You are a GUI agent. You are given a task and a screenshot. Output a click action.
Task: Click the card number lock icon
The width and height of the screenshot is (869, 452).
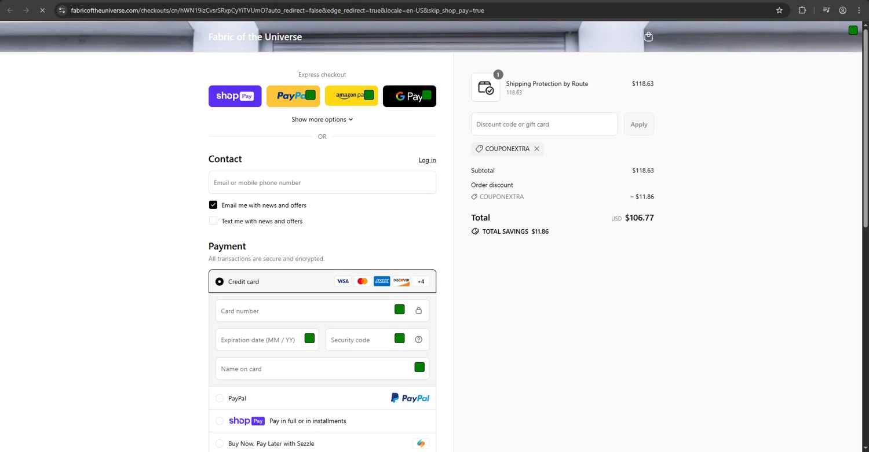coord(419,311)
